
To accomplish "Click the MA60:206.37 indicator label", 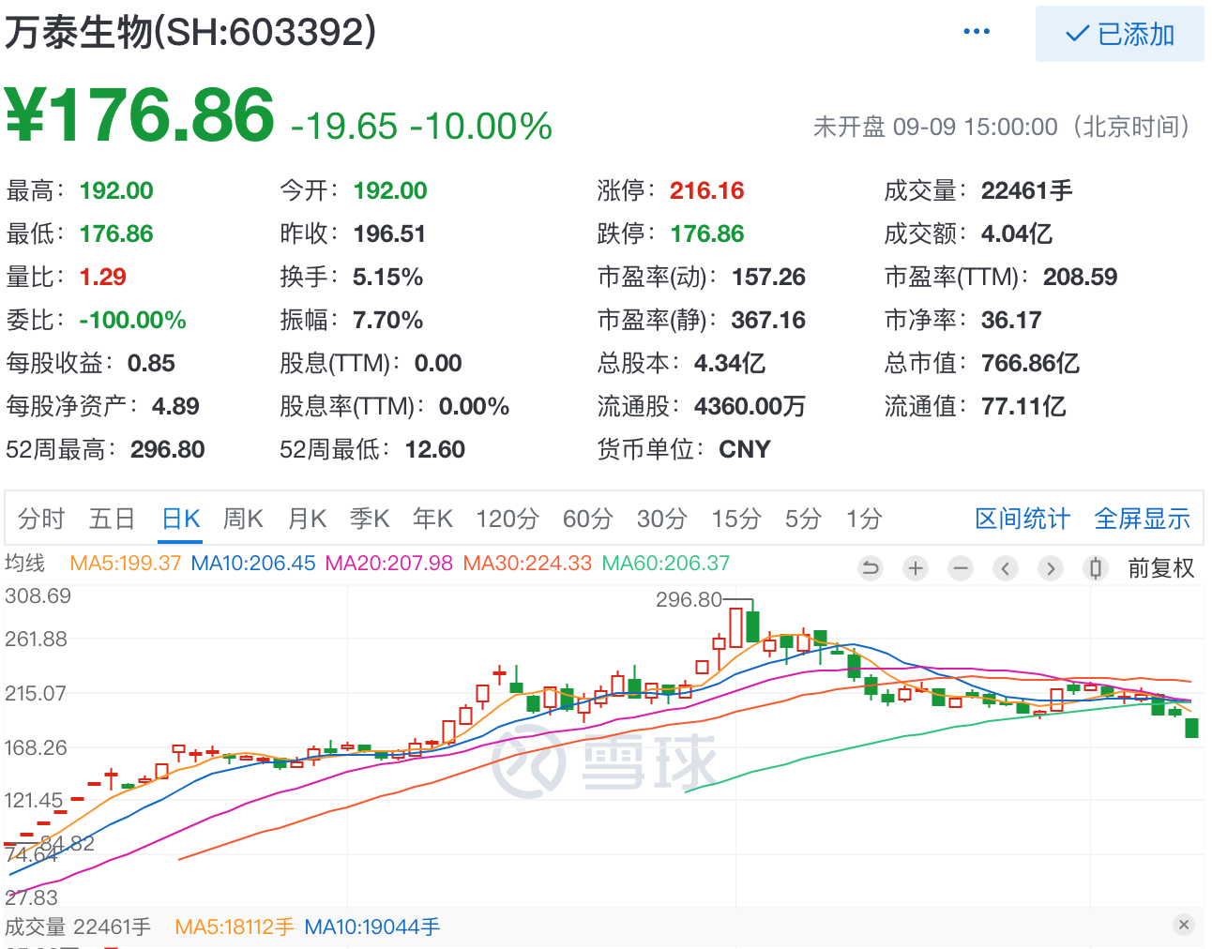I will 666,564.
